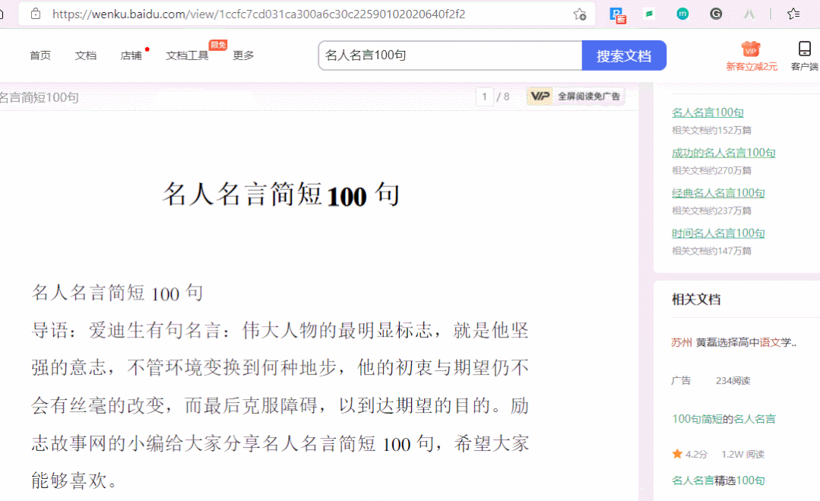
Task: Open the 苏州 黄磊选择高中语文学 ad link
Action: point(733,343)
